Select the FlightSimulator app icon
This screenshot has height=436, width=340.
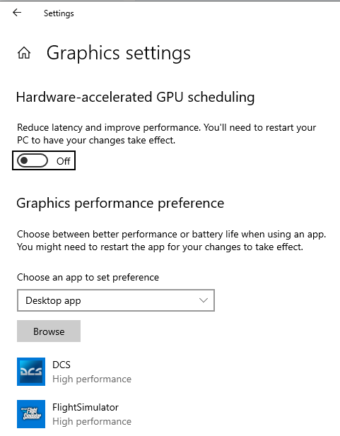[x=31, y=414]
